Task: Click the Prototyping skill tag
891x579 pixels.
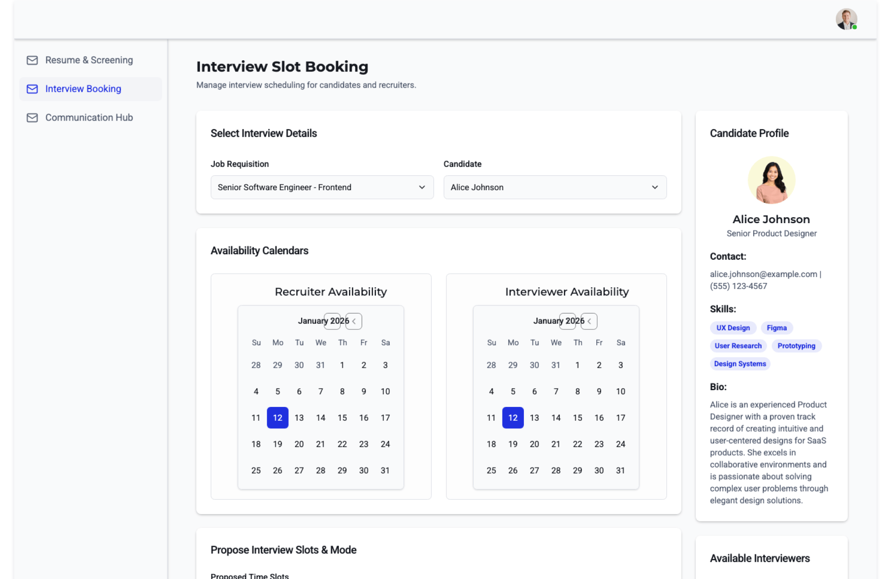Action: [796, 346]
